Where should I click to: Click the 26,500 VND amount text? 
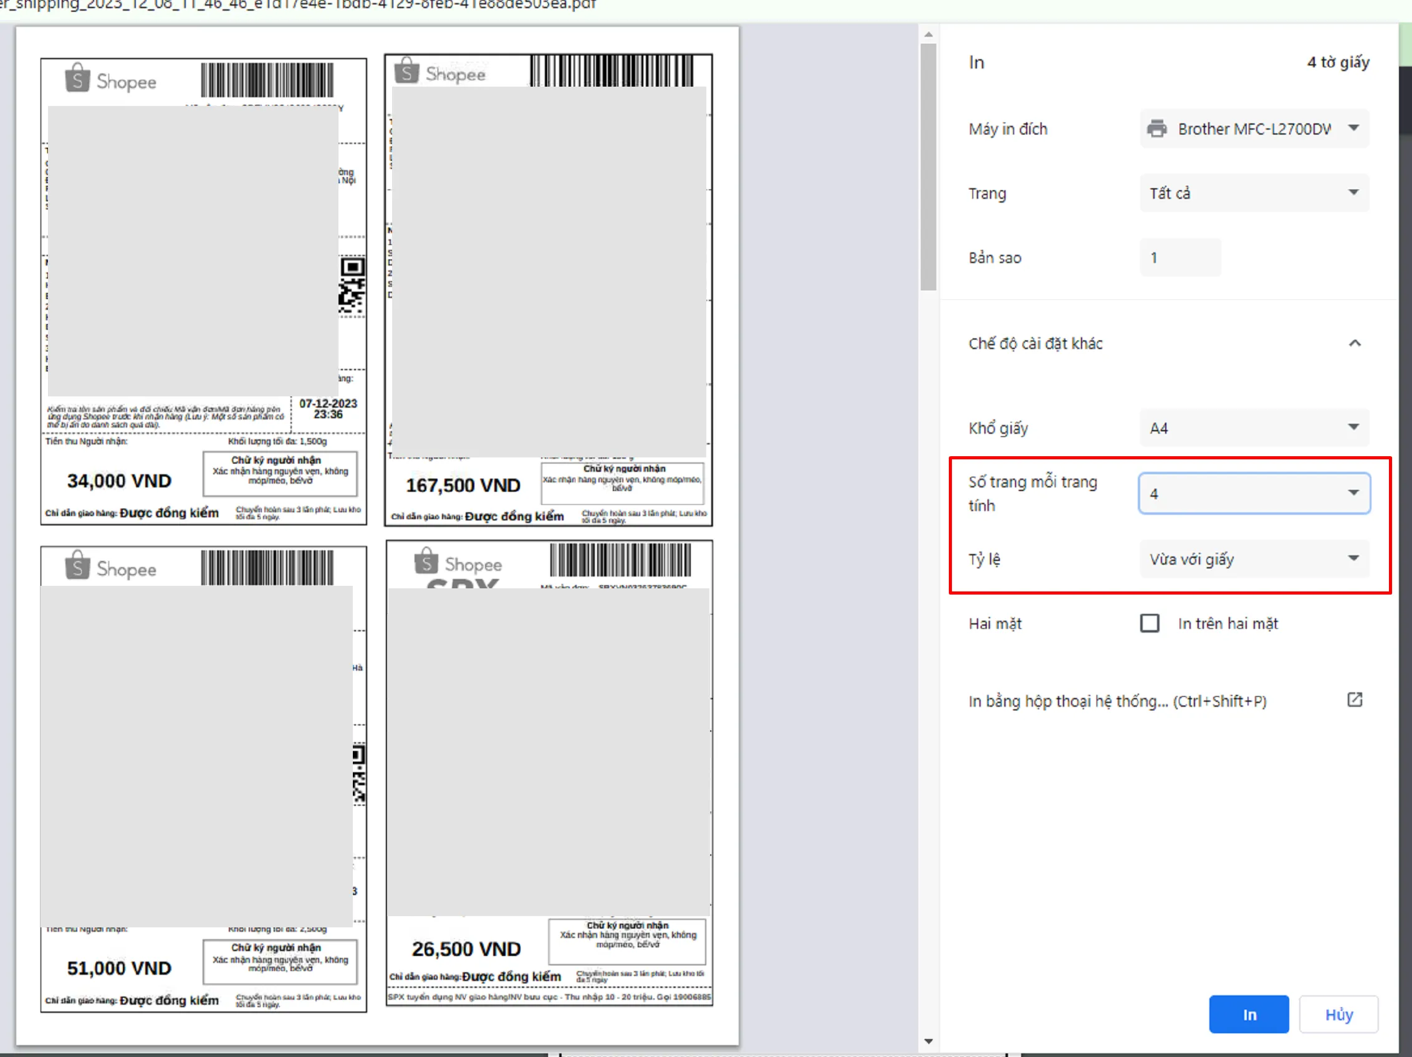coord(466,949)
